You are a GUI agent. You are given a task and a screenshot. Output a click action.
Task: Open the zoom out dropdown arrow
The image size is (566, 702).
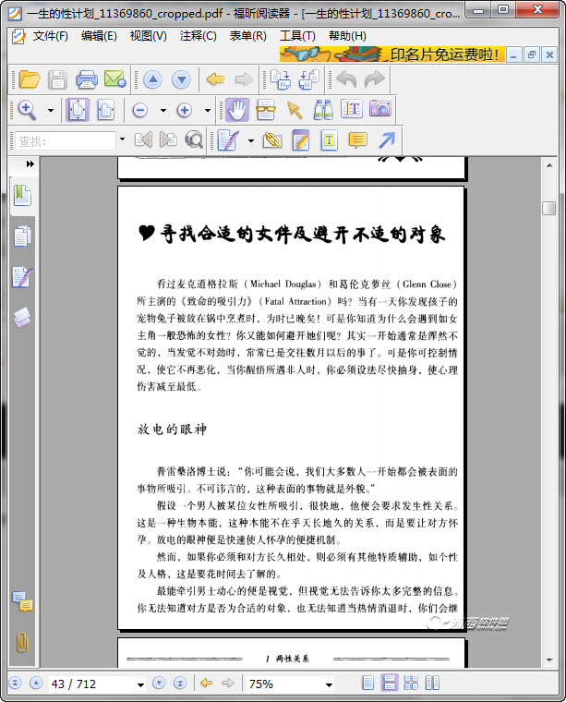(x=163, y=110)
